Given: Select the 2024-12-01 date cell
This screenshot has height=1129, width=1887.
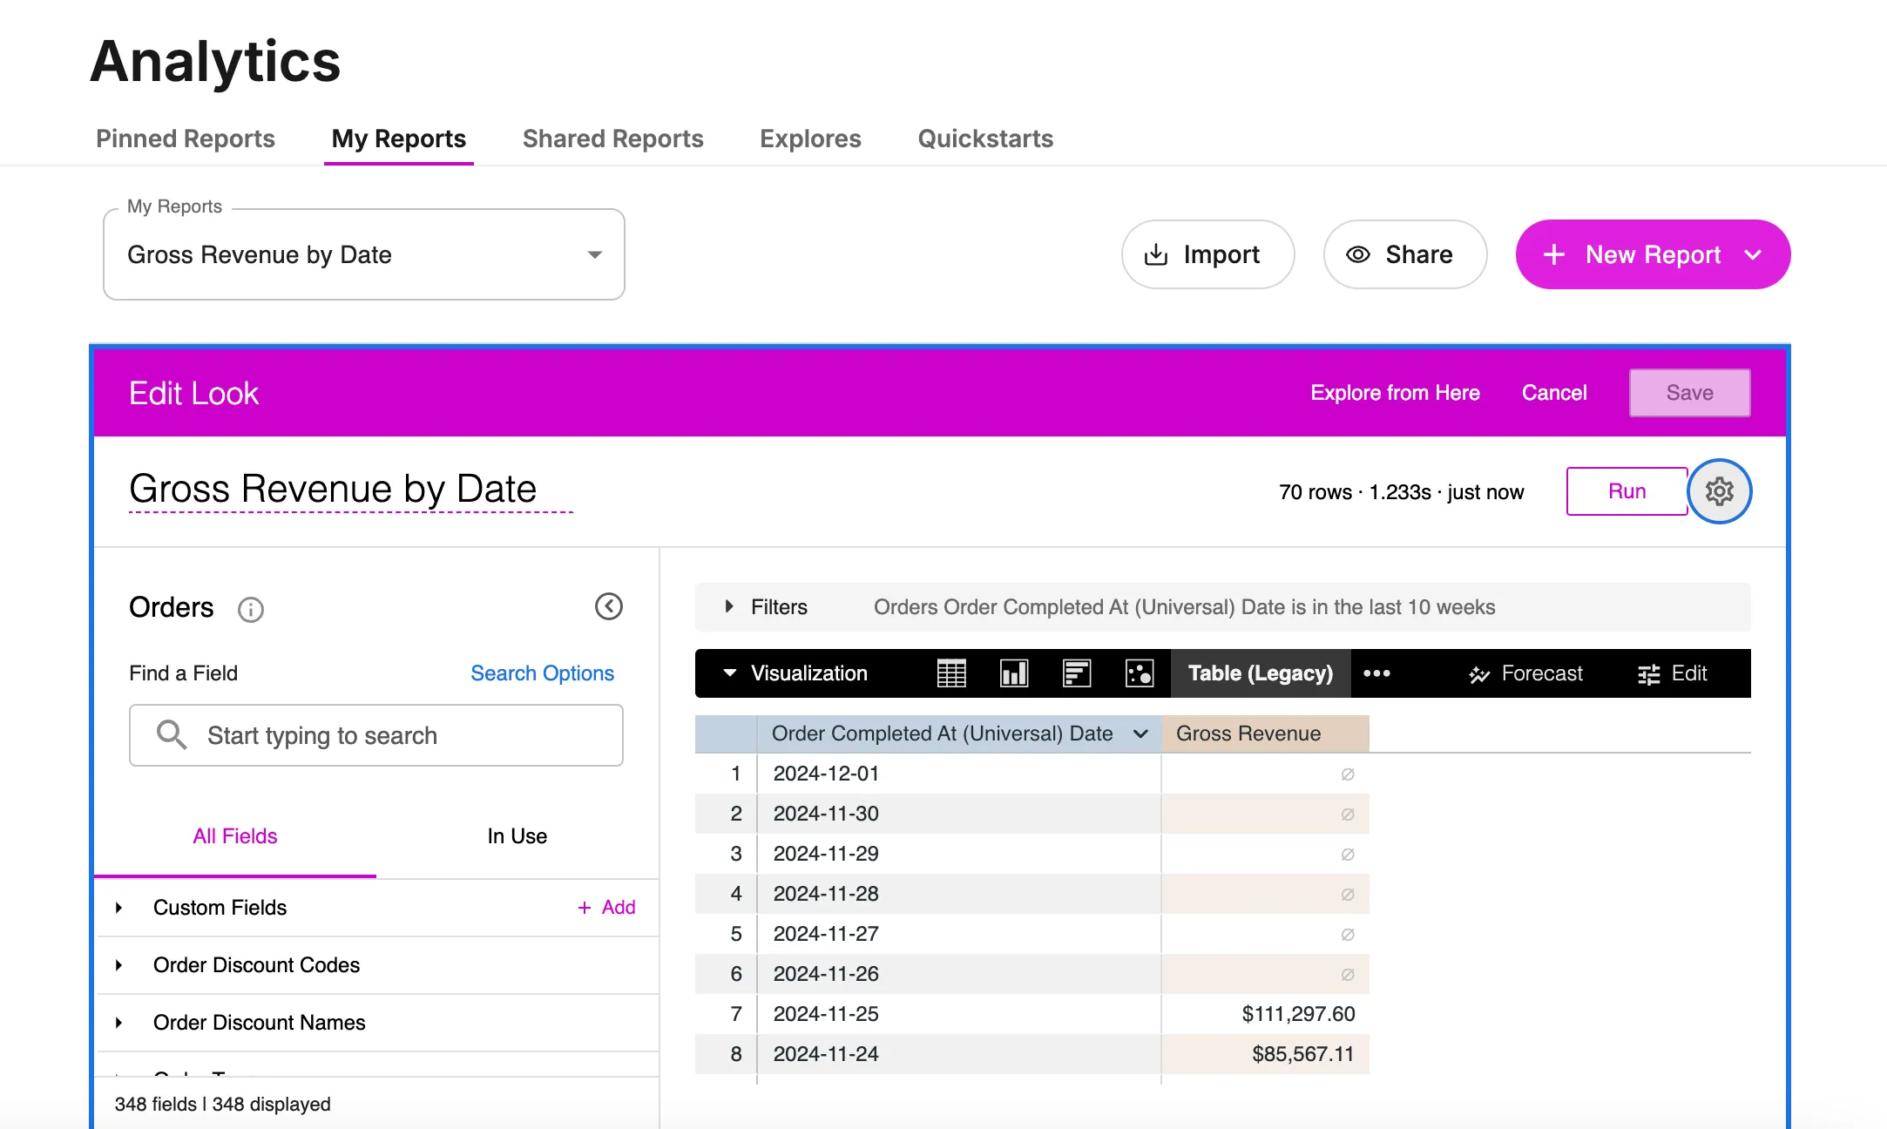Looking at the screenshot, I should [x=958, y=774].
